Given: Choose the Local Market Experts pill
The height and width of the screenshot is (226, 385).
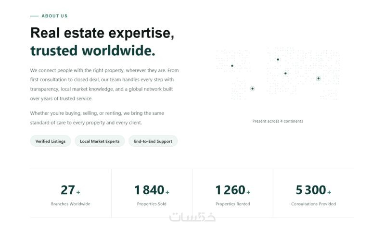Looking at the screenshot, I should coord(100,141).
